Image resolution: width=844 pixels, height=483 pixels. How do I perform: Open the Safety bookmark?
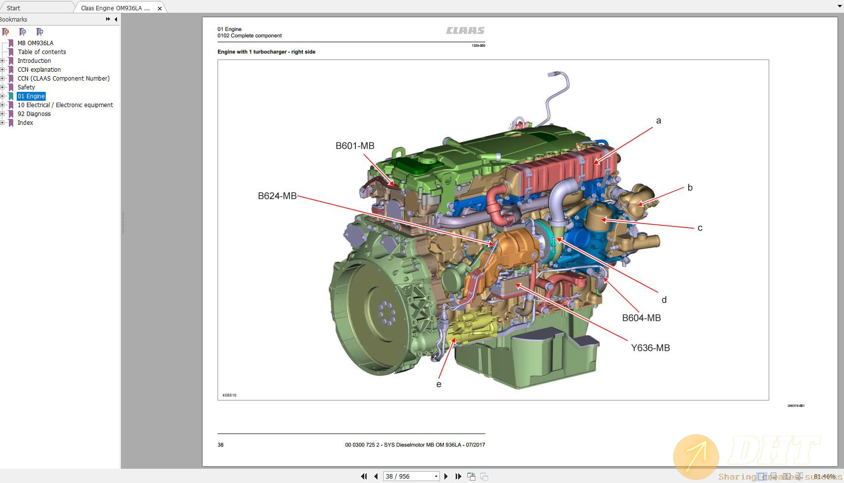pos(26,87)
